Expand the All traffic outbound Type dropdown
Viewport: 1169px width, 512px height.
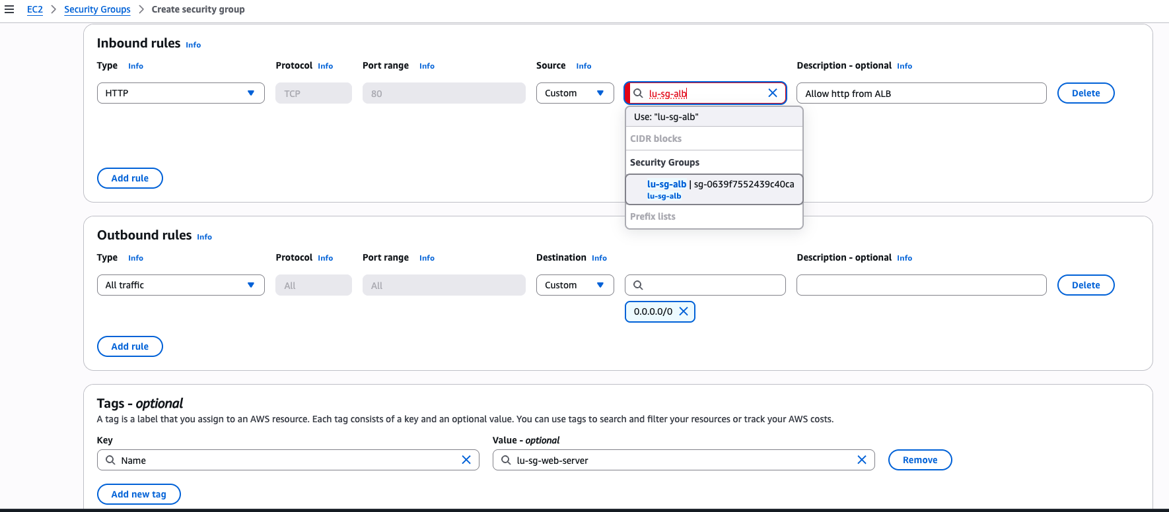coord(180,285)
